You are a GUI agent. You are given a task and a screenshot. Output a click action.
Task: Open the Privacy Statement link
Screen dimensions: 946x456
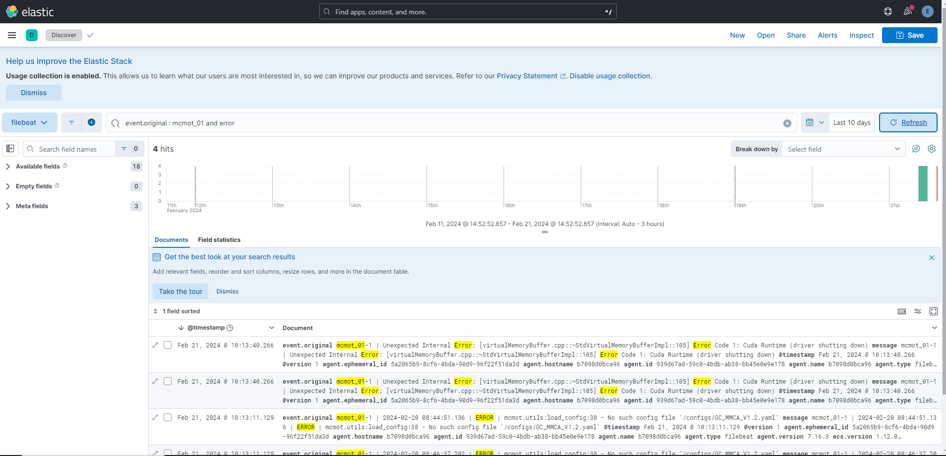click(531, 76)
